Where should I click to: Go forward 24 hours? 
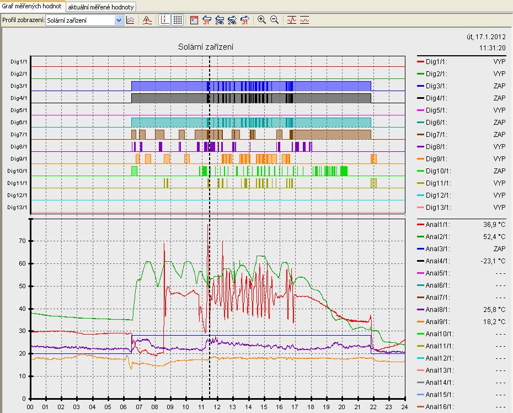tap(232, 20)
